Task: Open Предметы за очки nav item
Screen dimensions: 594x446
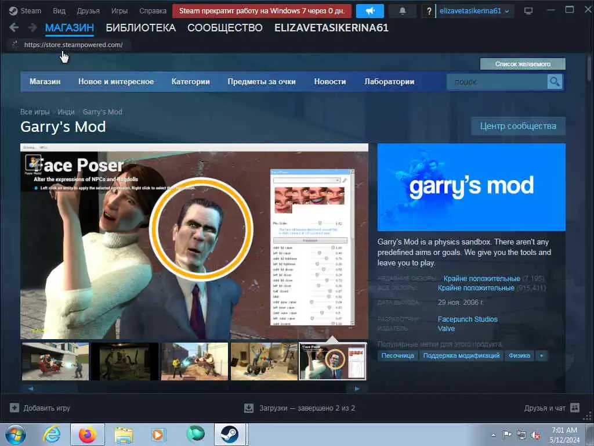Action: click(x=262, y=81)
